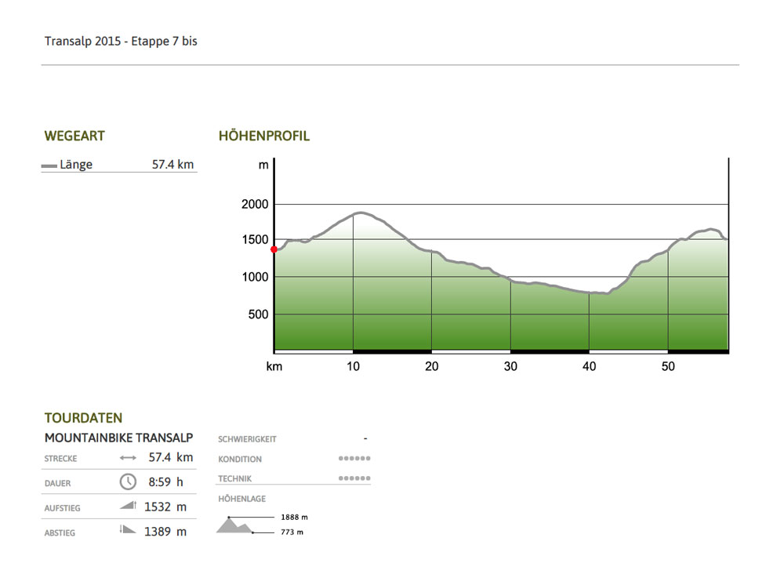Click the Technik rating dots

[x=354, y=478]
